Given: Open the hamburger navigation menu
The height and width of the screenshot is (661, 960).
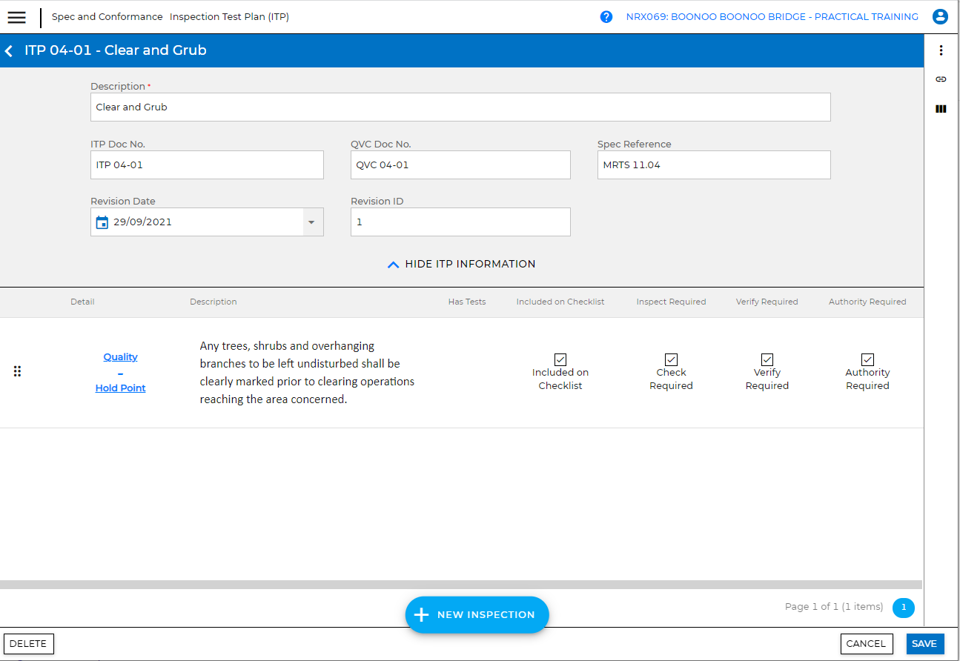Looking at the screenshot, I should pyautogui.click(x=16, y=17).
